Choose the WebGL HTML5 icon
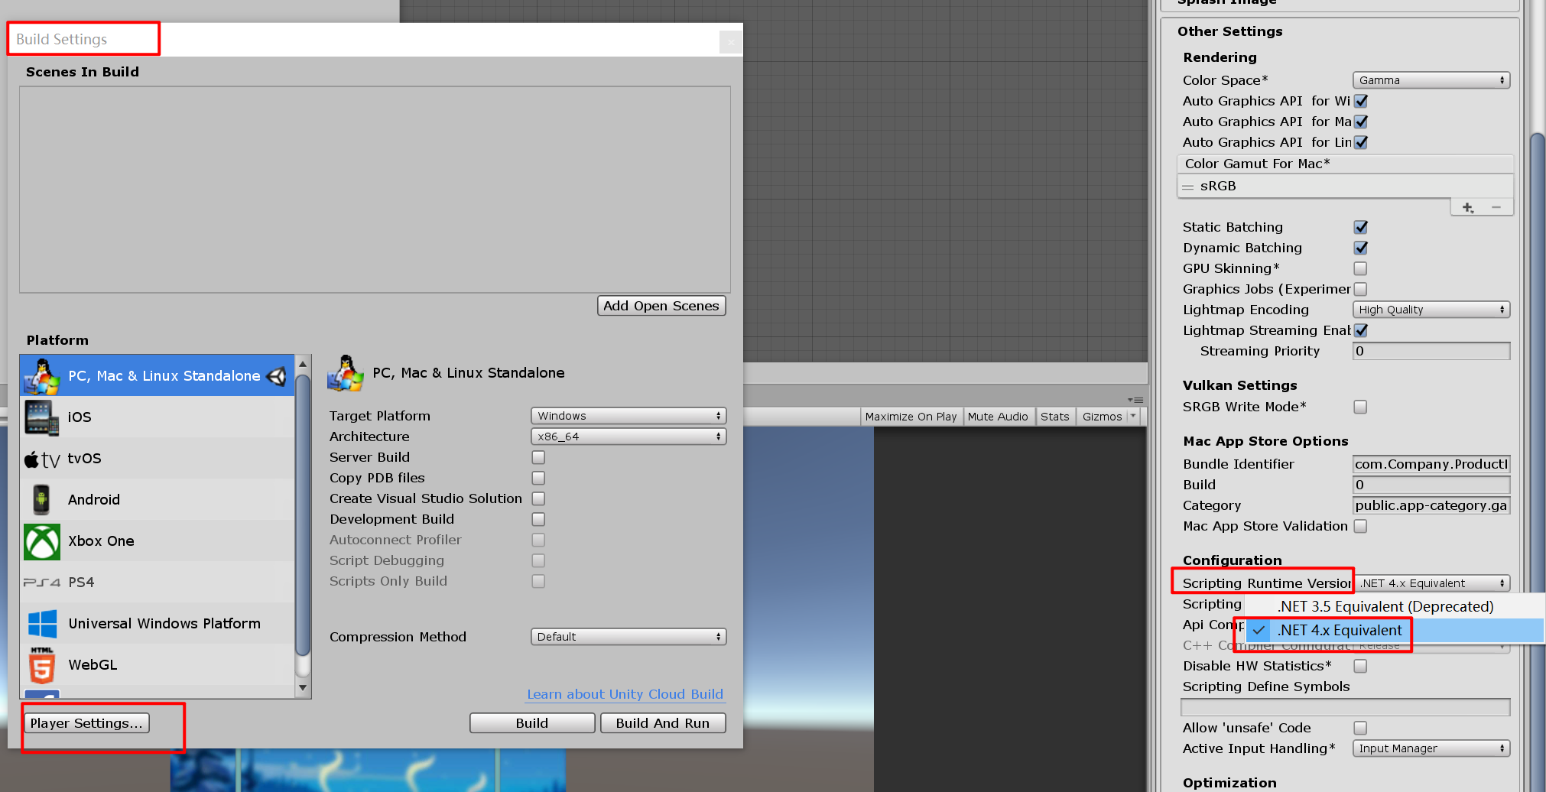Viewport: 1546px width, 792px height. tap(41, 665)
